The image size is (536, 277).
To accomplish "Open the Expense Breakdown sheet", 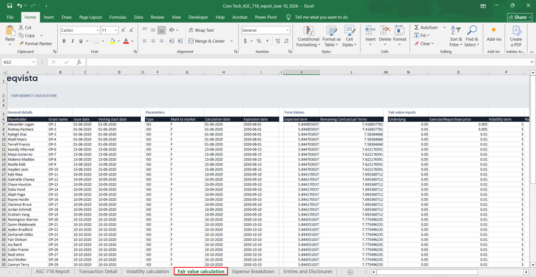I will [x=253, y=272].
